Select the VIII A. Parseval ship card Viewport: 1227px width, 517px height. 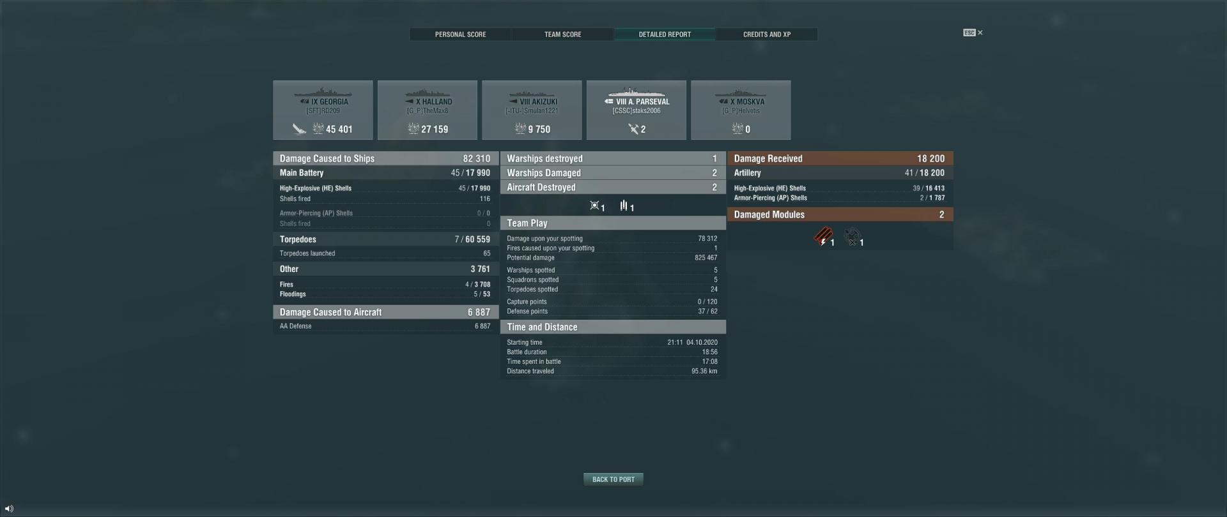click(x=637, y=110)
